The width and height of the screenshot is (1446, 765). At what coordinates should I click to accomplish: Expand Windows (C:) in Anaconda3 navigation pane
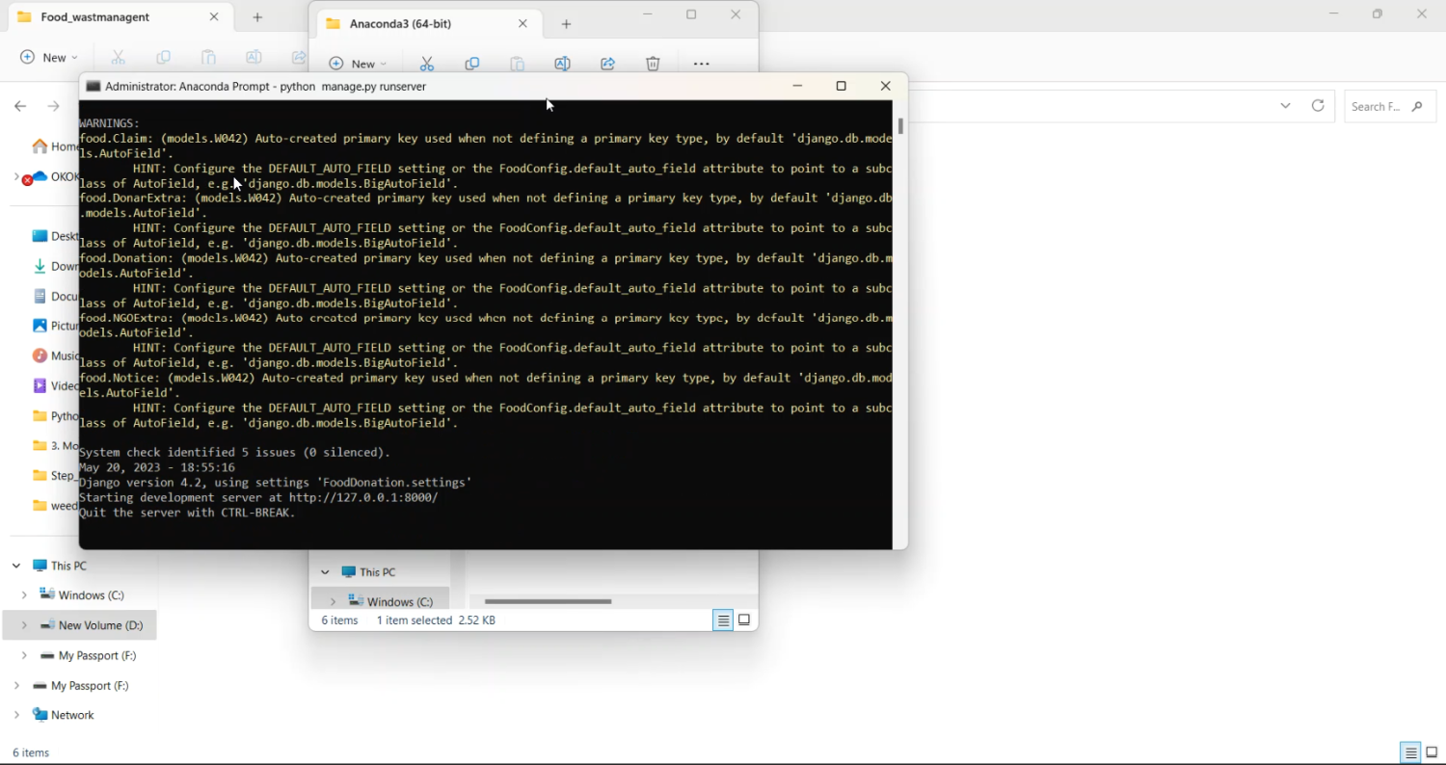(333, 601)
